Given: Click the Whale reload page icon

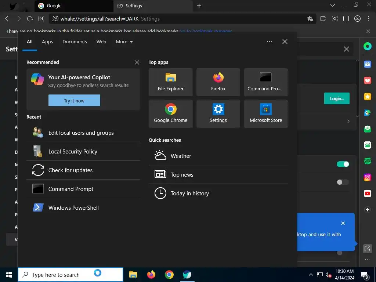Looking at the screenshot, I should 30,19.
